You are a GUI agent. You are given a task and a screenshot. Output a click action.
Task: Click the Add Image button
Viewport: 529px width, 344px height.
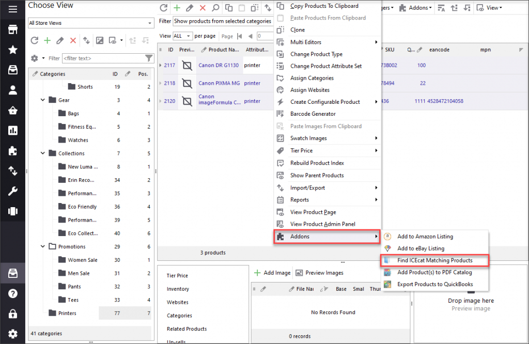coord(272,273)
